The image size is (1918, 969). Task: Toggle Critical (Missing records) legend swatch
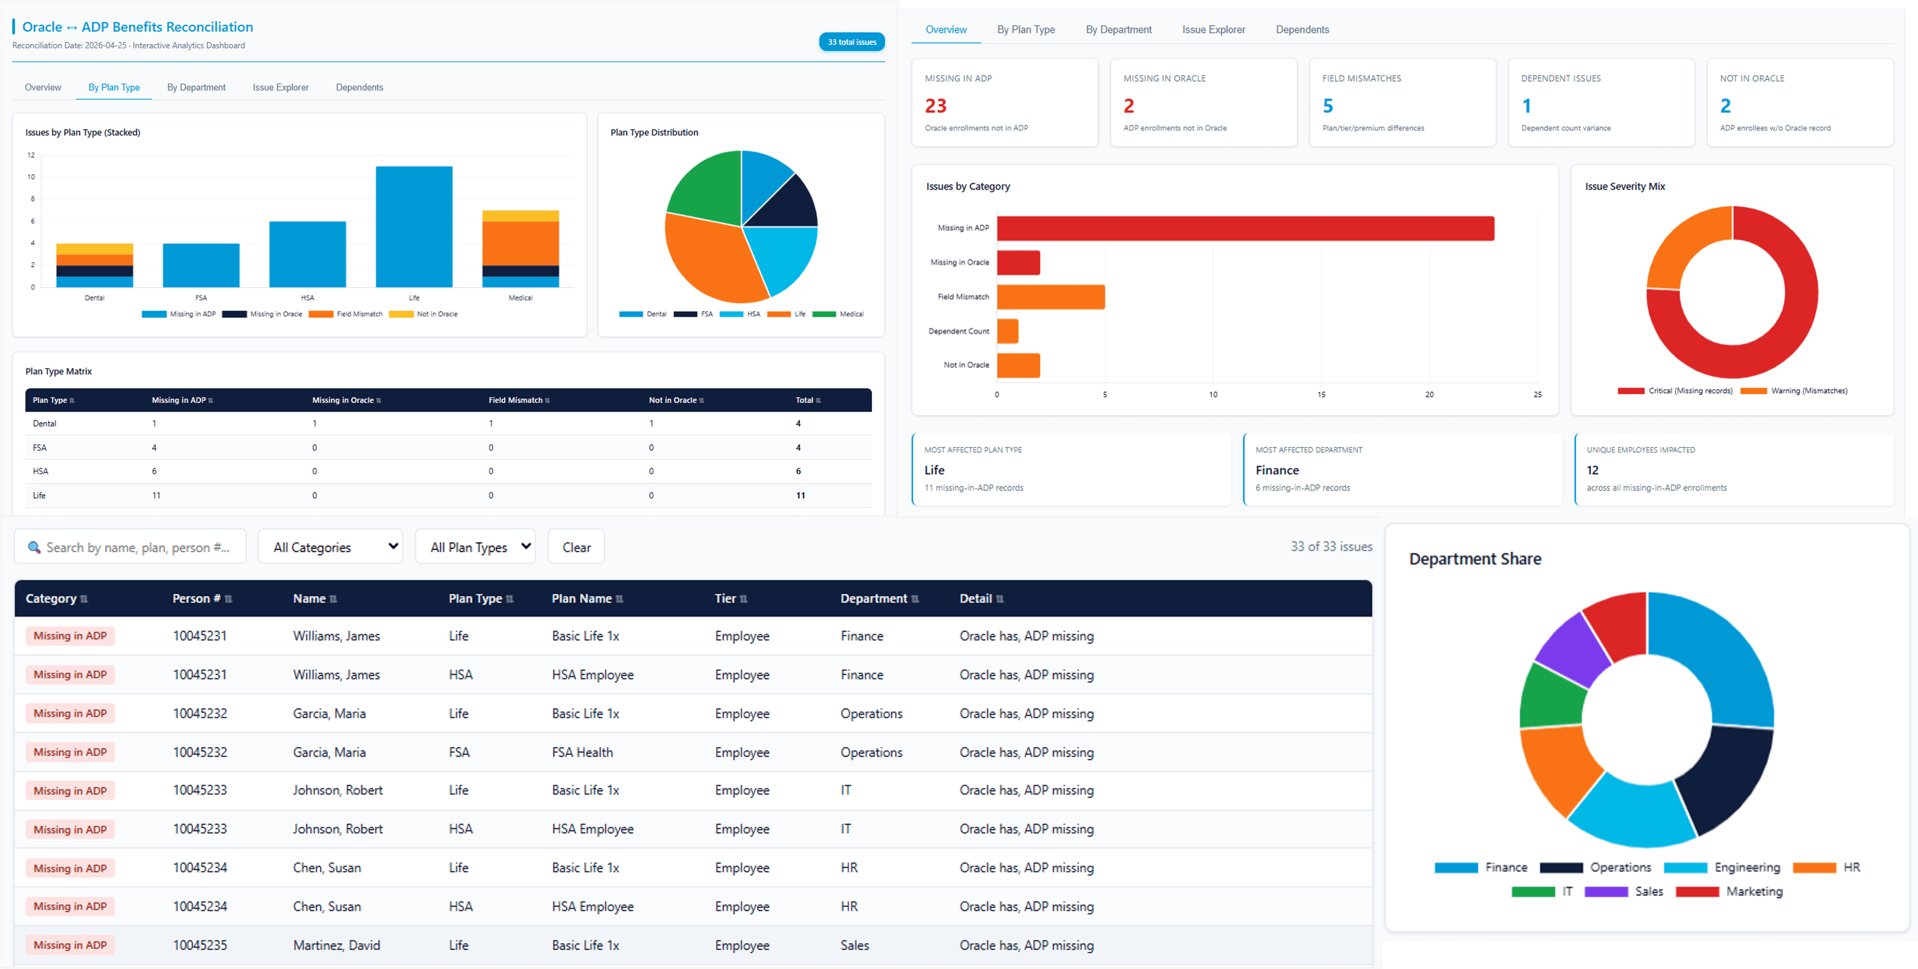(x=1631, y=391)
